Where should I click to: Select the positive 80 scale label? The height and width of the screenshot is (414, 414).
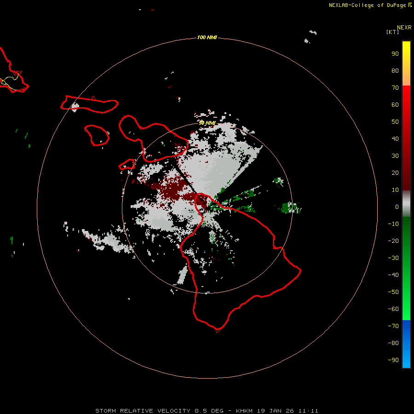(395, 70)
